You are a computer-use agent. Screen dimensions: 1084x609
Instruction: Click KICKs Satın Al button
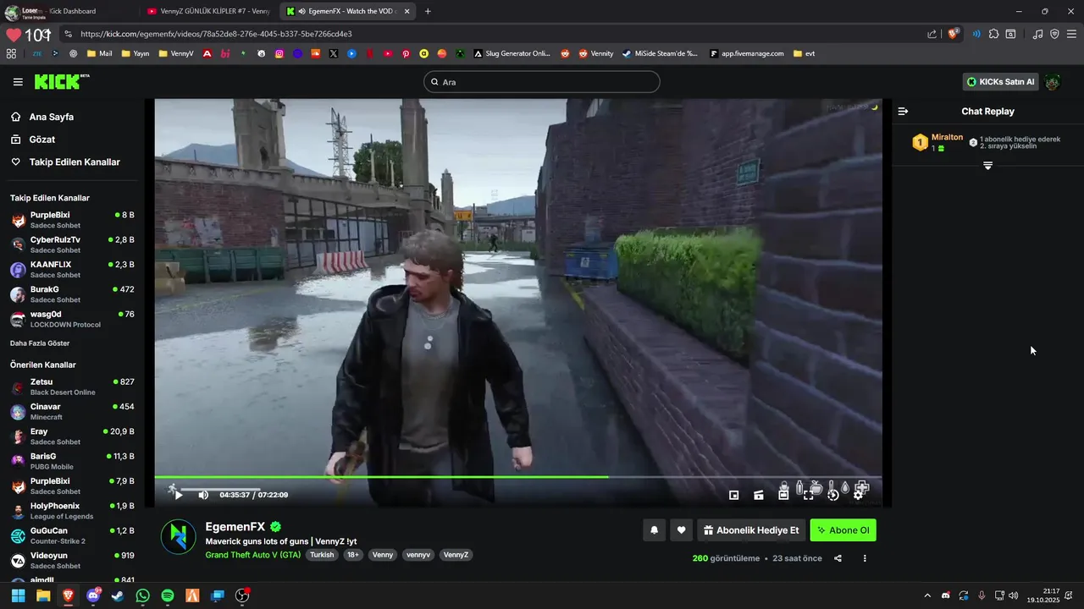1000,82
